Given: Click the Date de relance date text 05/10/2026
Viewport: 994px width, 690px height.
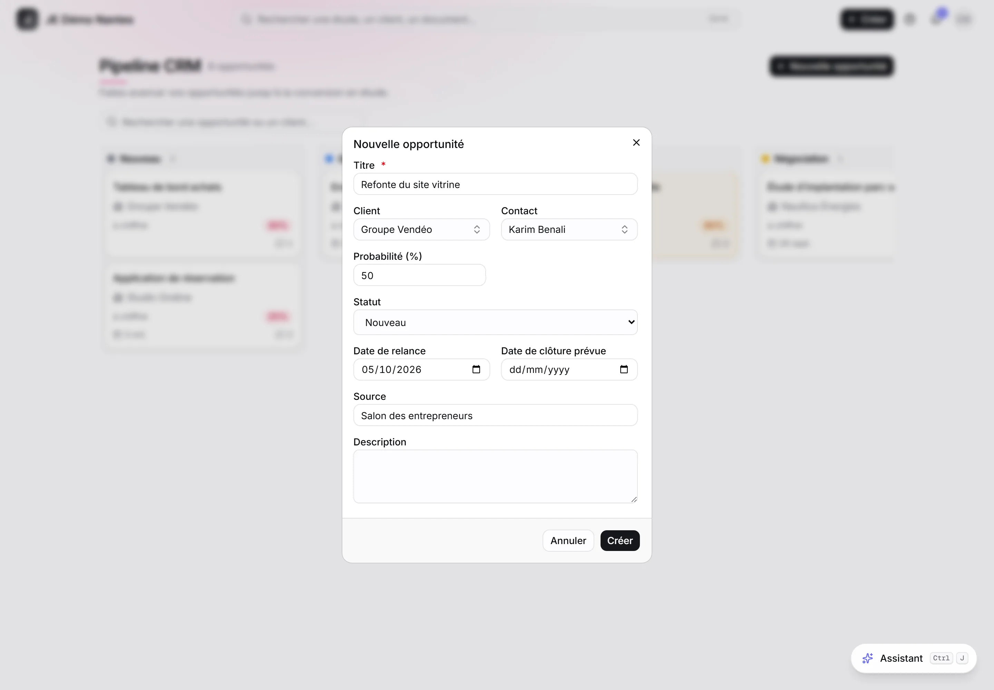Looking at the screenshot, I should click(x=391, y=369).
